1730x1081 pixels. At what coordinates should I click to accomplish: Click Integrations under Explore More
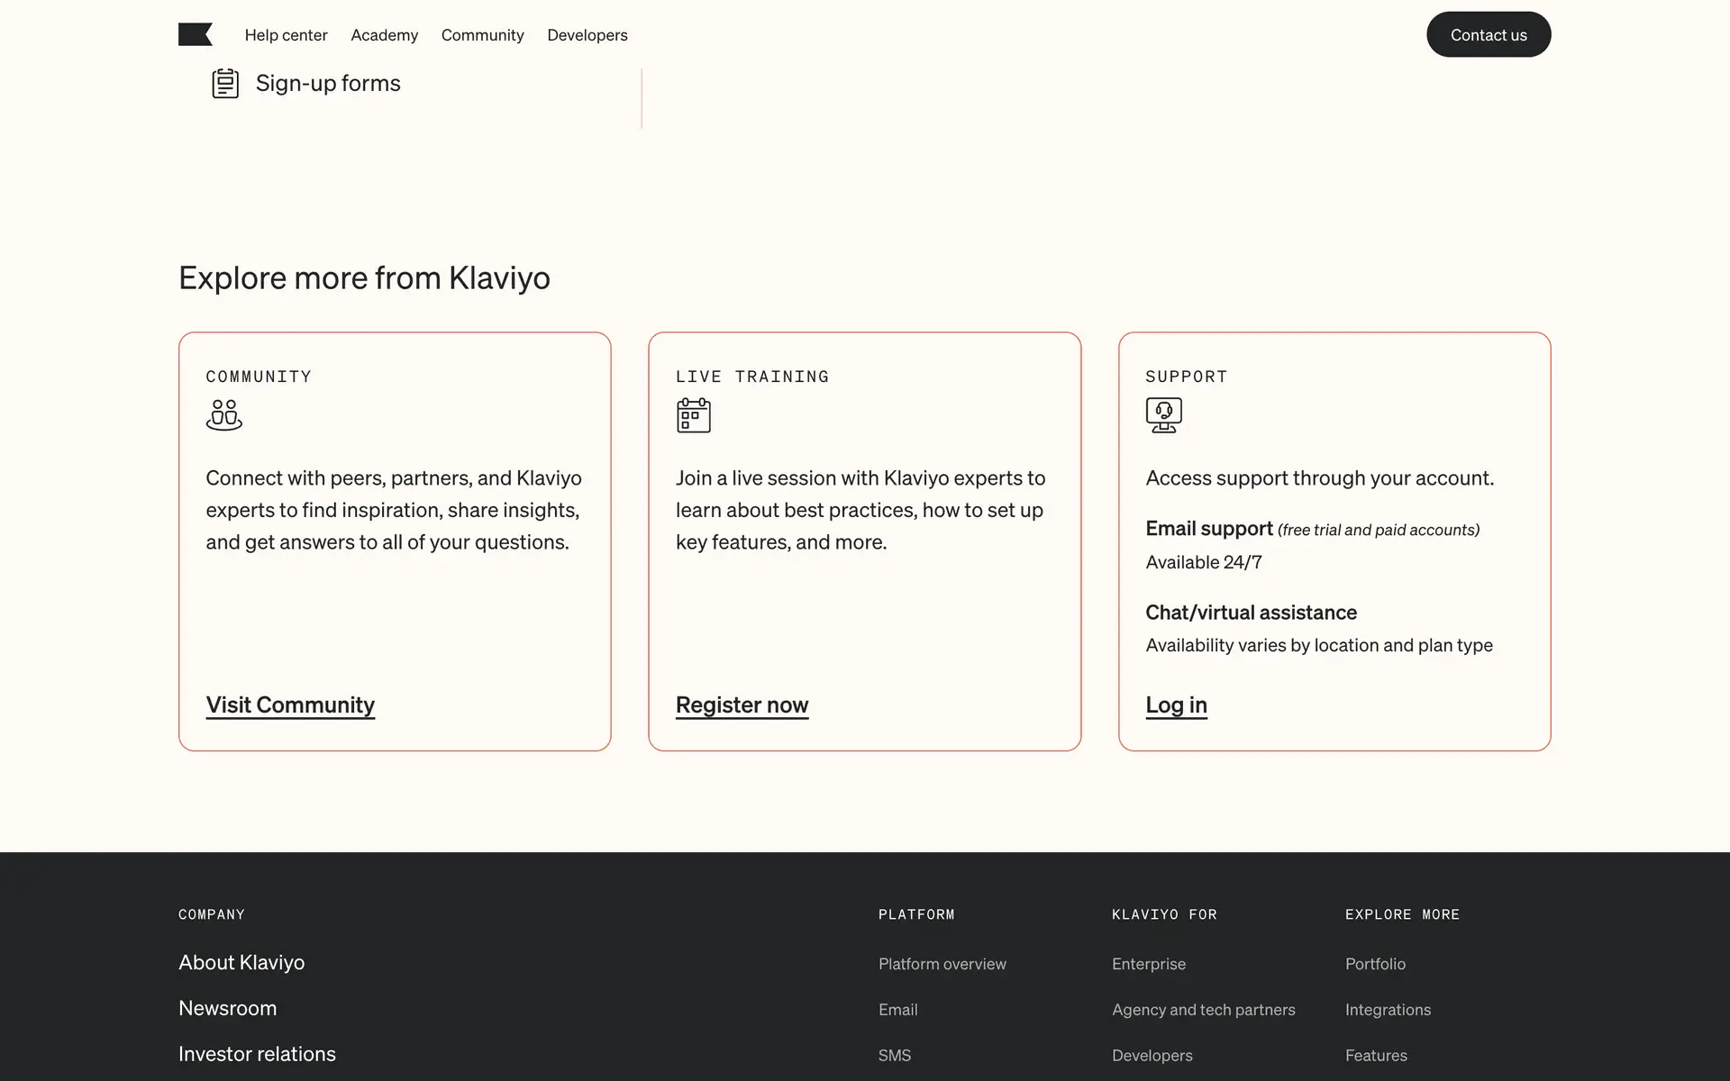click(x=1388, y=1010)
